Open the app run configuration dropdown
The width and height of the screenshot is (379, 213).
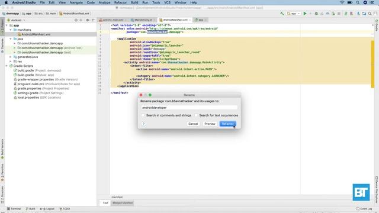tap(294, 14)
